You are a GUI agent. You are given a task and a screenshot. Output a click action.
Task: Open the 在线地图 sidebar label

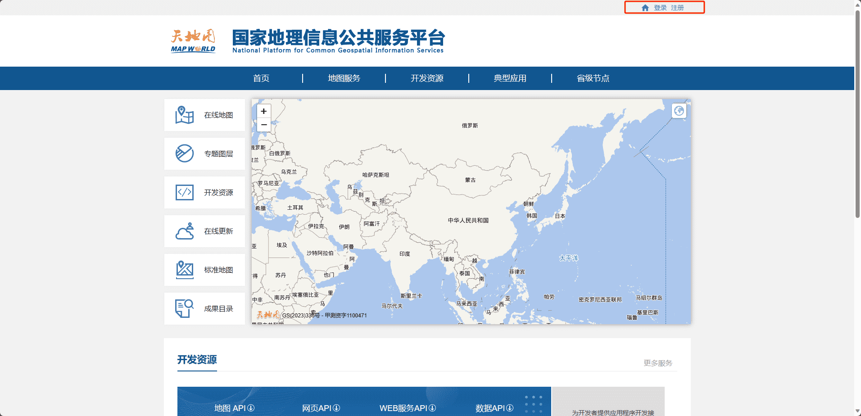coord(218,115)
